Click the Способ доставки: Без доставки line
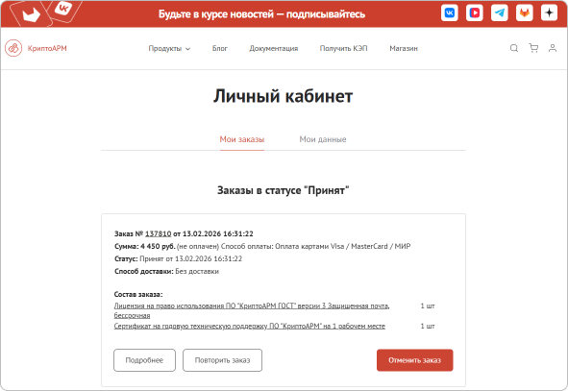Viewport: 568px width, 391px height. point(166,272)
